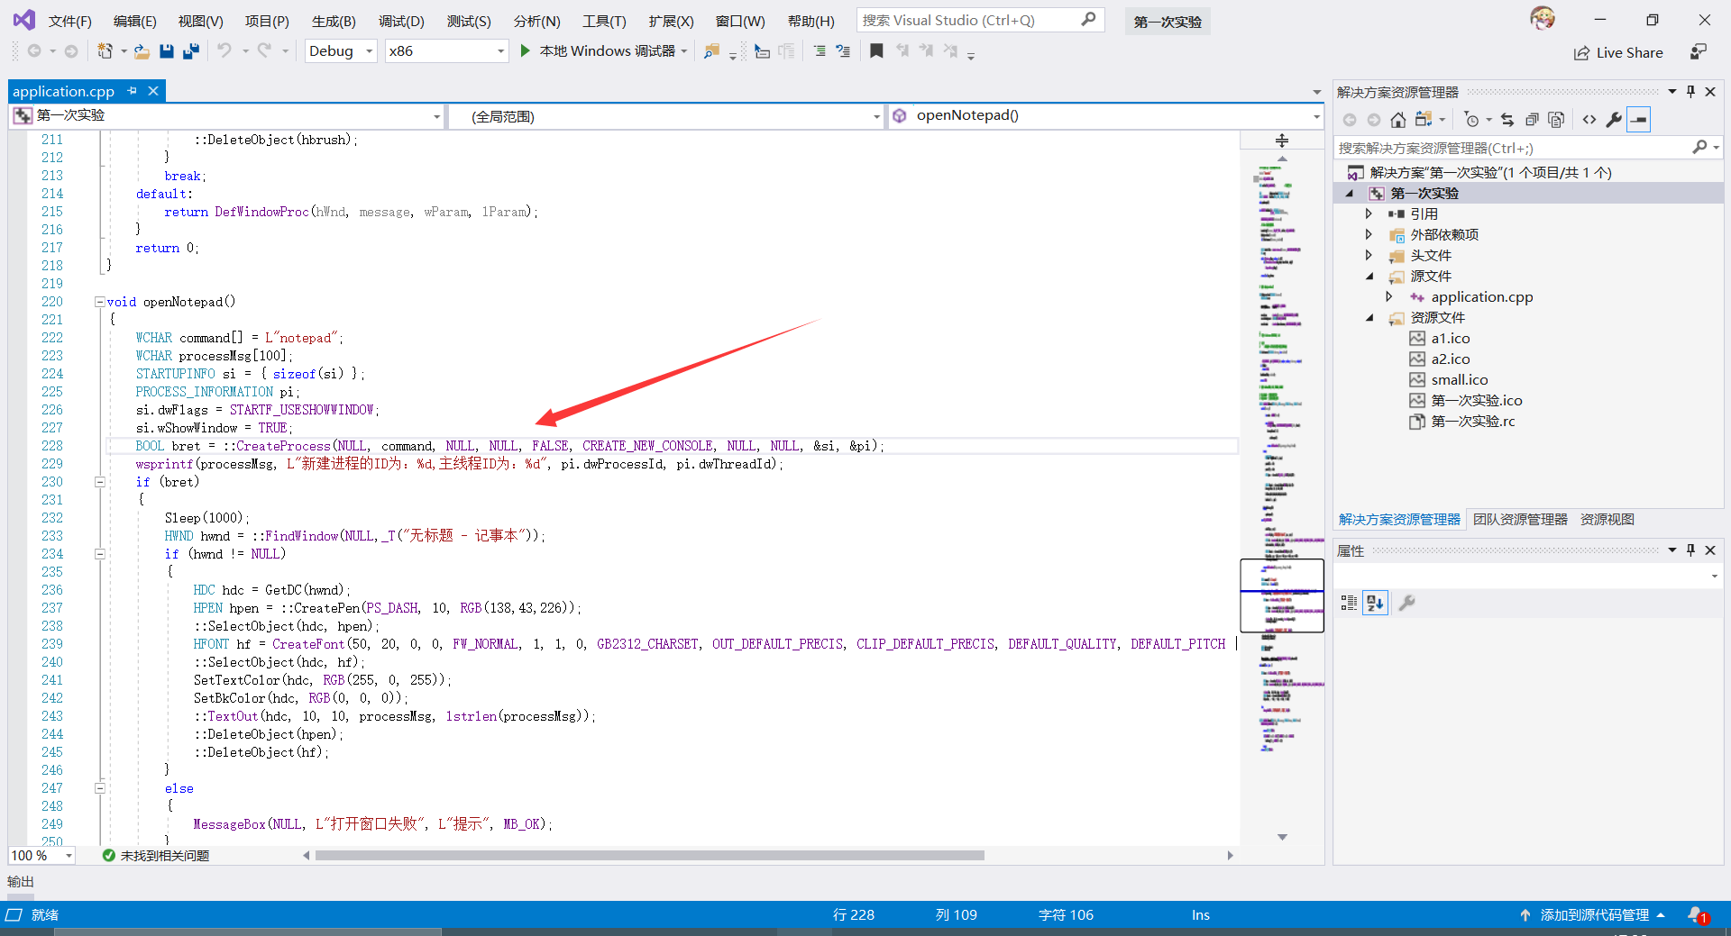Click the New Project toolbar icon
This screenshot has width=1731, height=936.
105,51
